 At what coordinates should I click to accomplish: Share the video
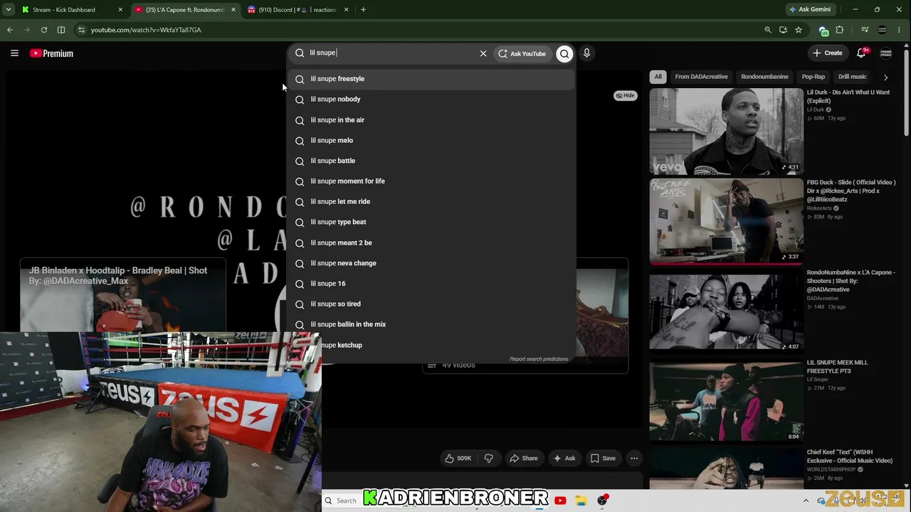[524, 459]
